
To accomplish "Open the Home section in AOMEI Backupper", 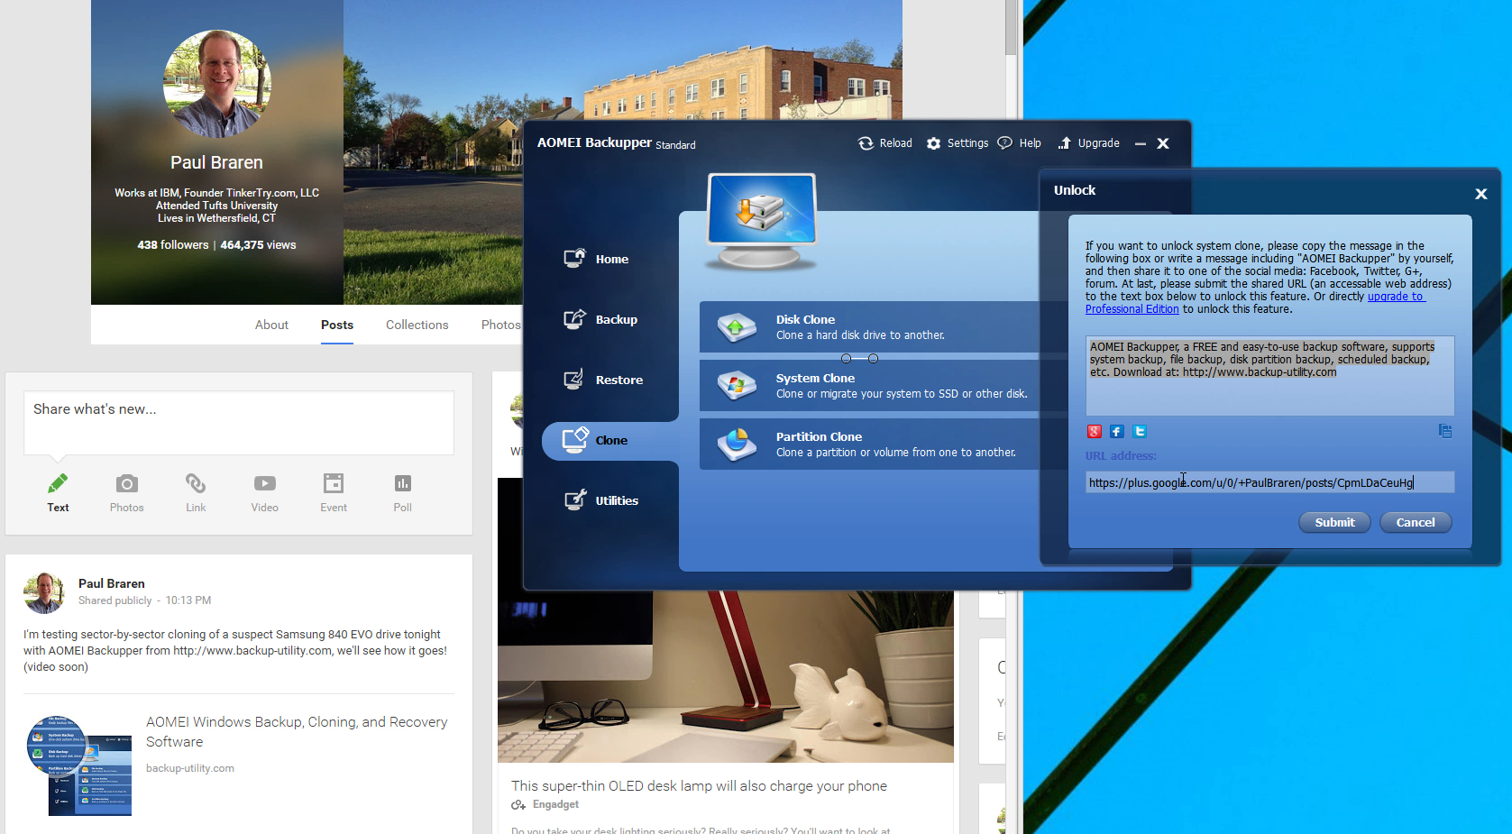I will click(x=596, y=259).
